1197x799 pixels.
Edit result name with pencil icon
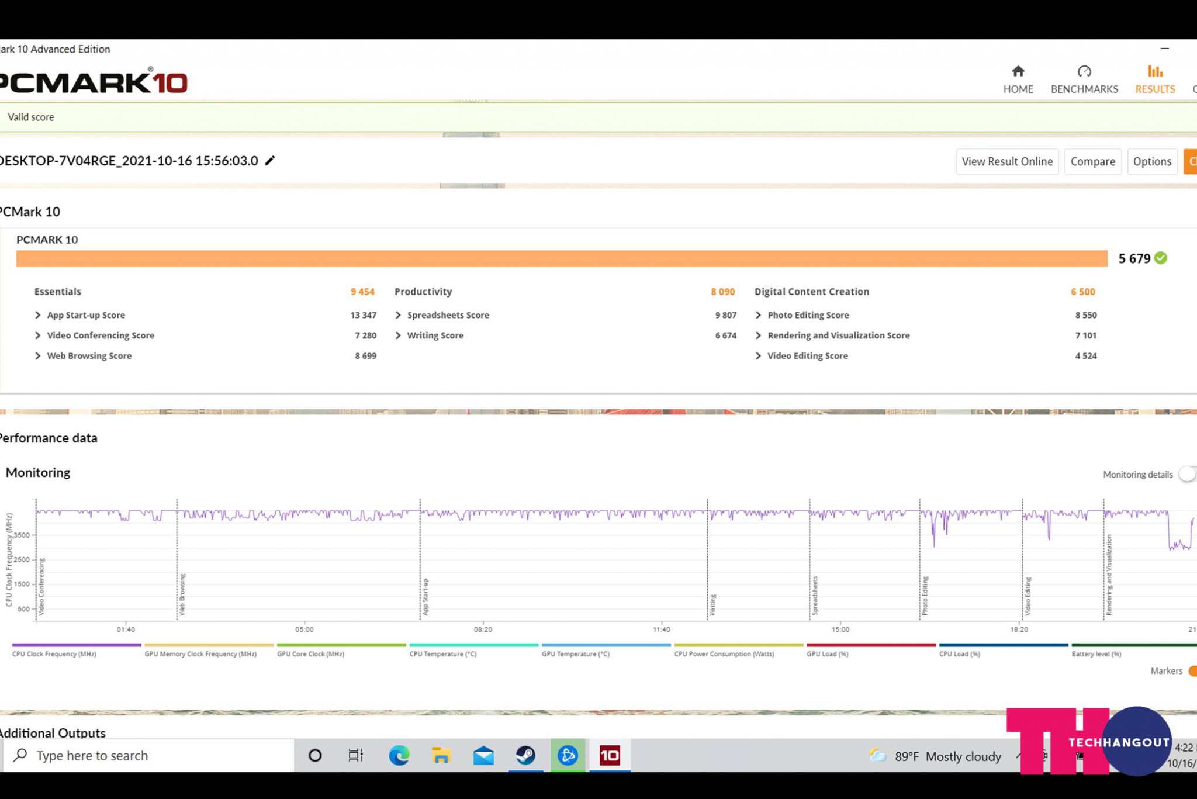[270, 161]
